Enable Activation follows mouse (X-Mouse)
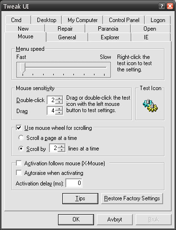 [19, 163]
